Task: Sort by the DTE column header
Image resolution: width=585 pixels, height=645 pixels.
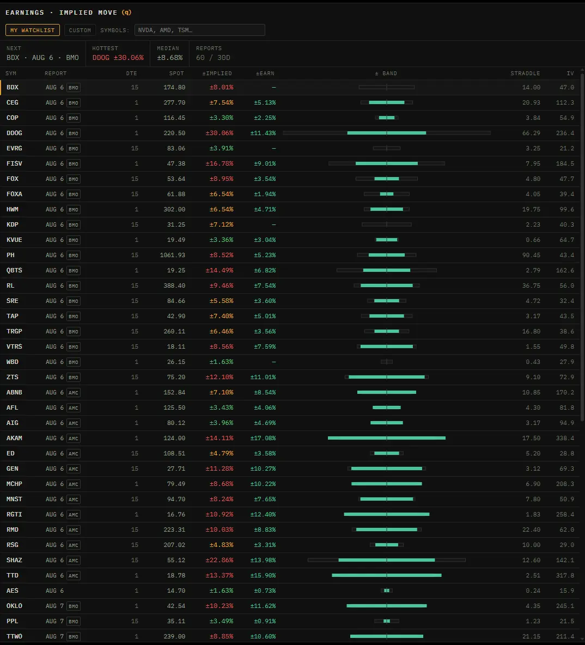Action: tap(132, 73)
